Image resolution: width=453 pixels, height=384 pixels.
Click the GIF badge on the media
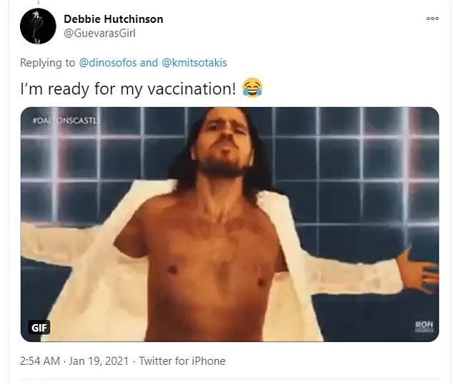(x=39, y=328)
